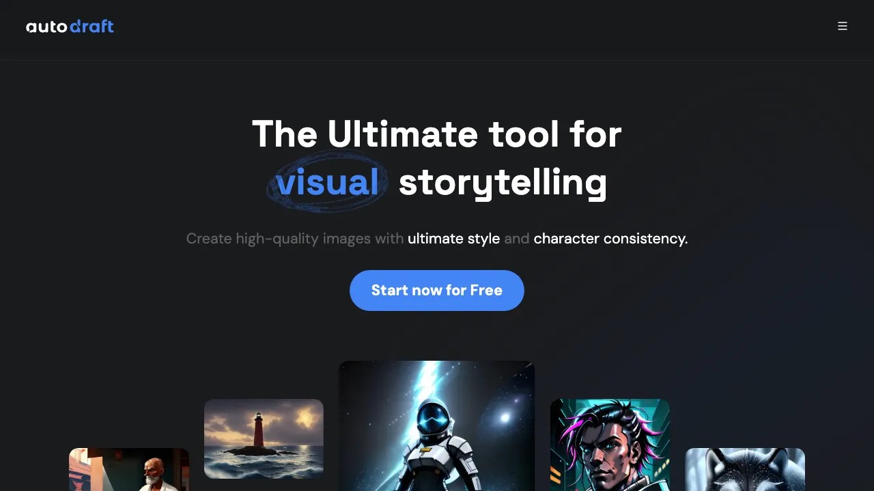The width and height of the screenshot is (874, 491).
Task: Click the blue draft part of logo
Action: pyautogui.click(x=91, y=27)
